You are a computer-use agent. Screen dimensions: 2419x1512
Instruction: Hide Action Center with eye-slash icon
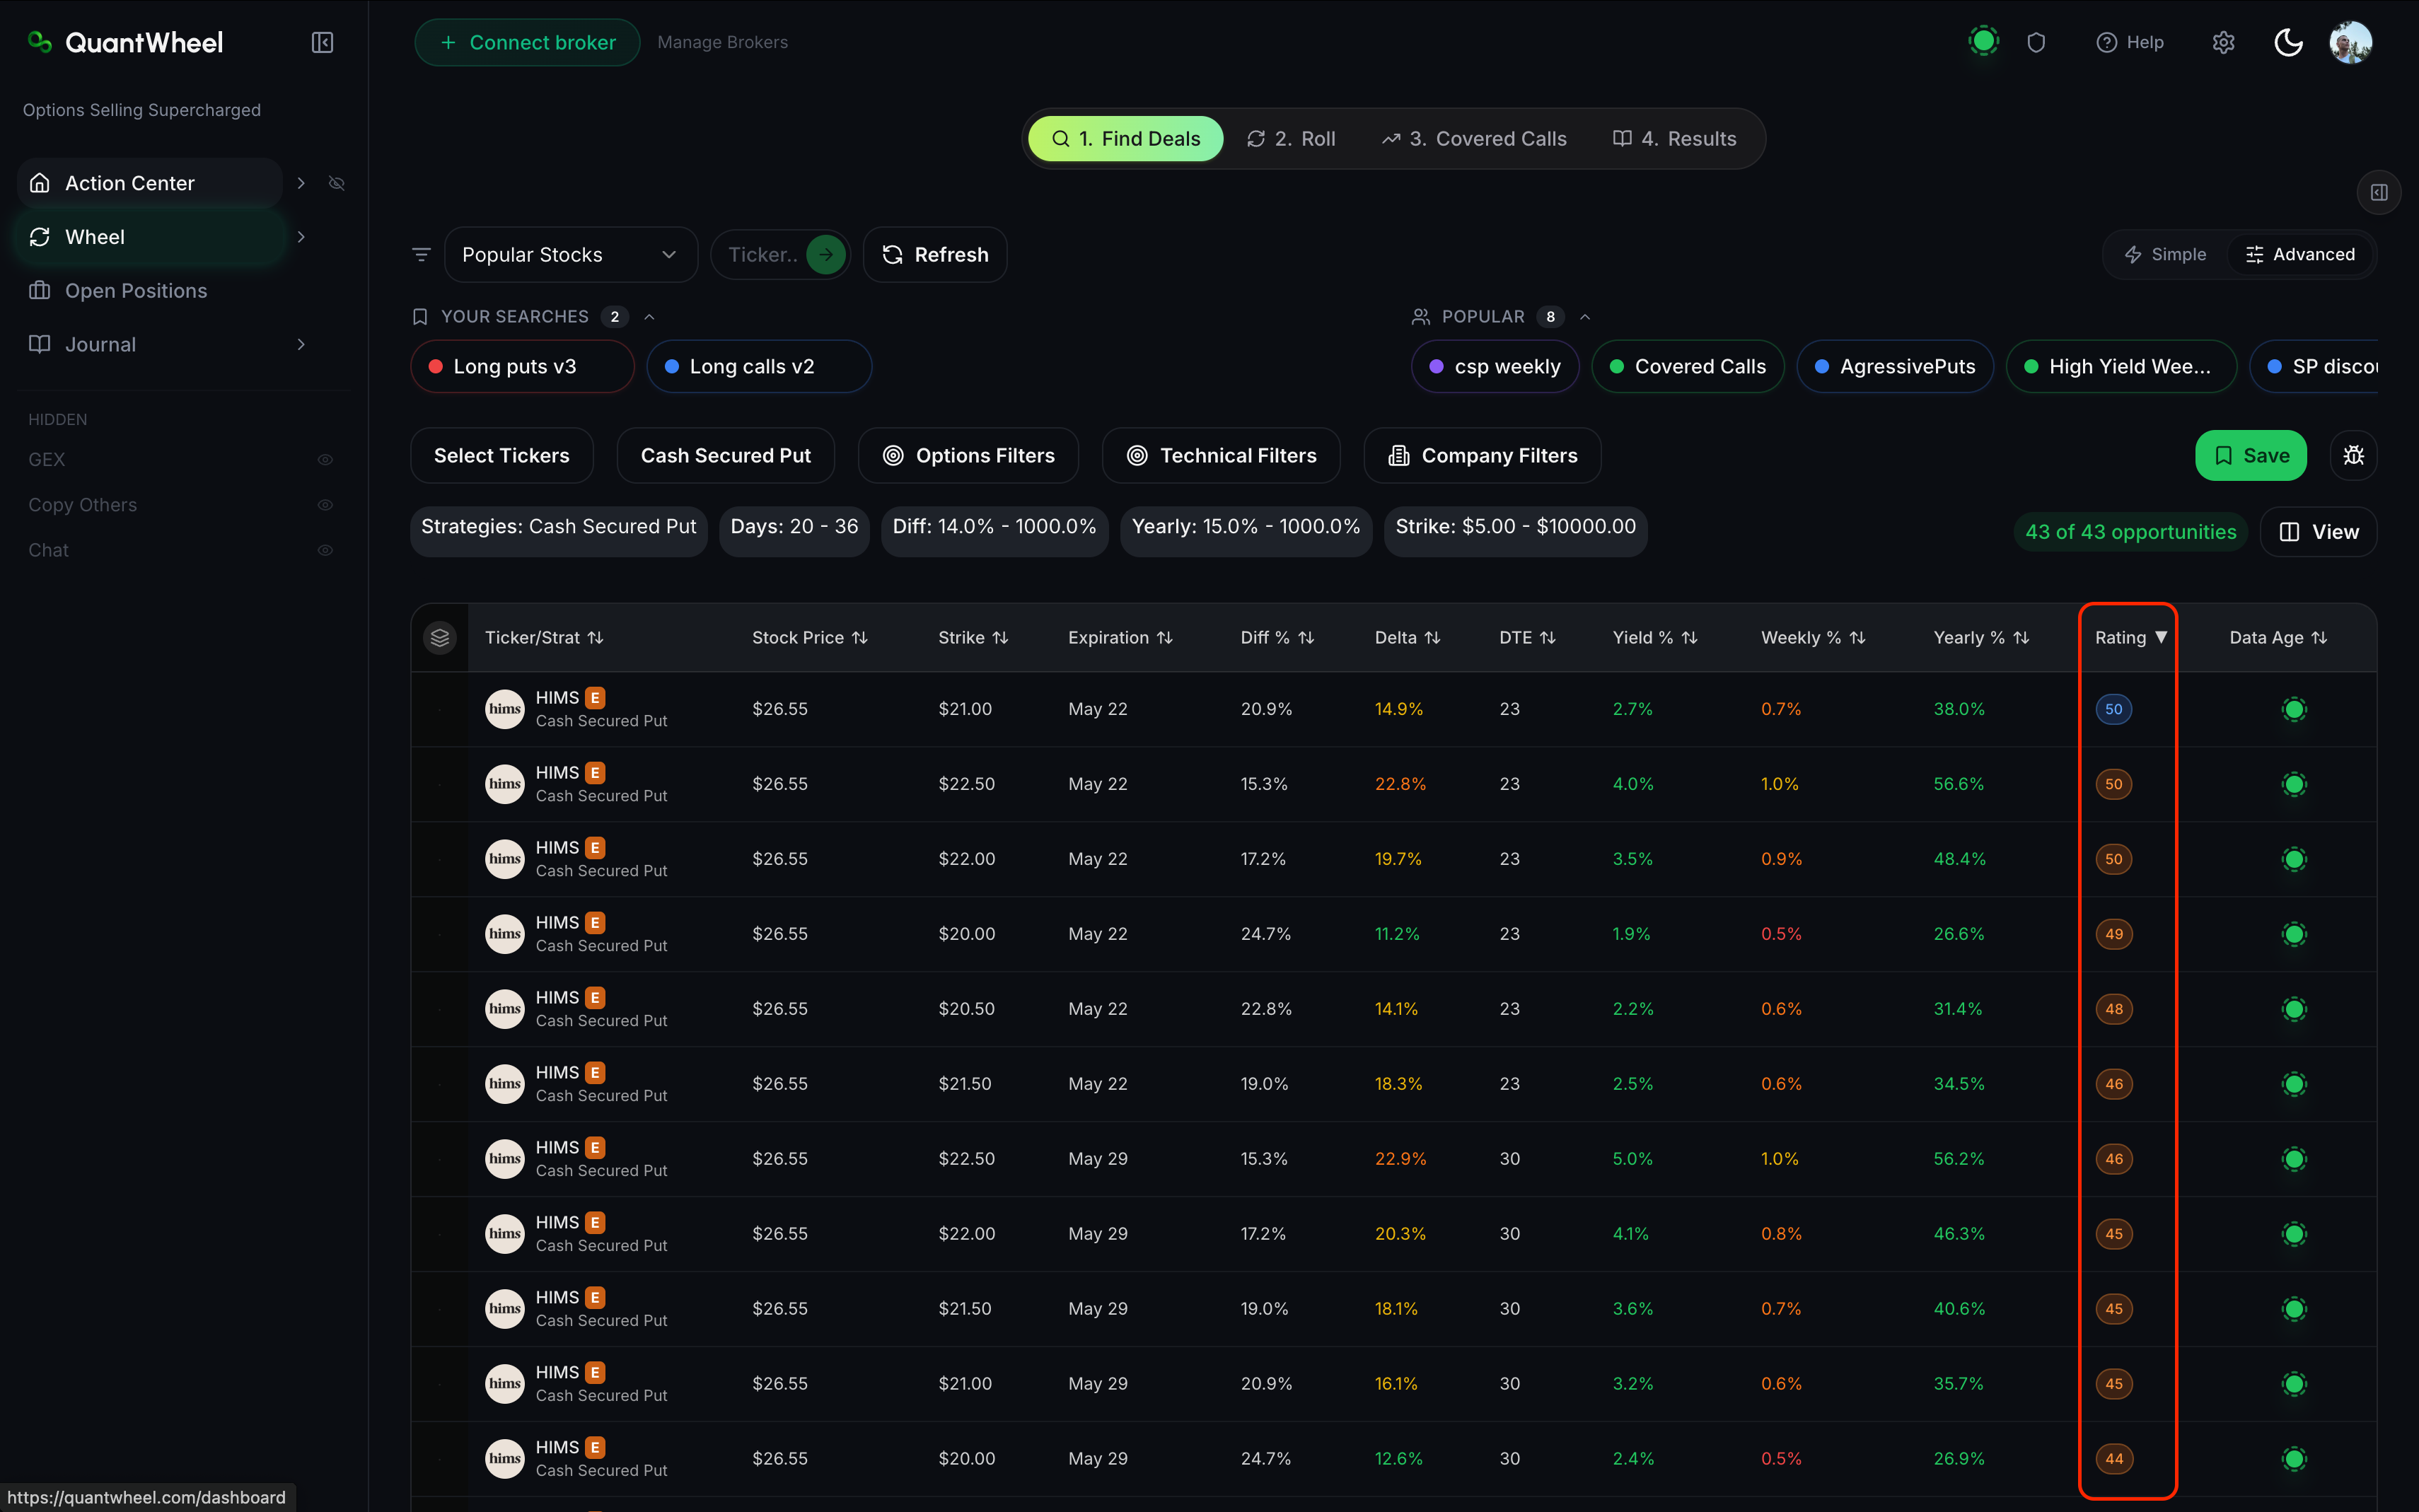337,183
